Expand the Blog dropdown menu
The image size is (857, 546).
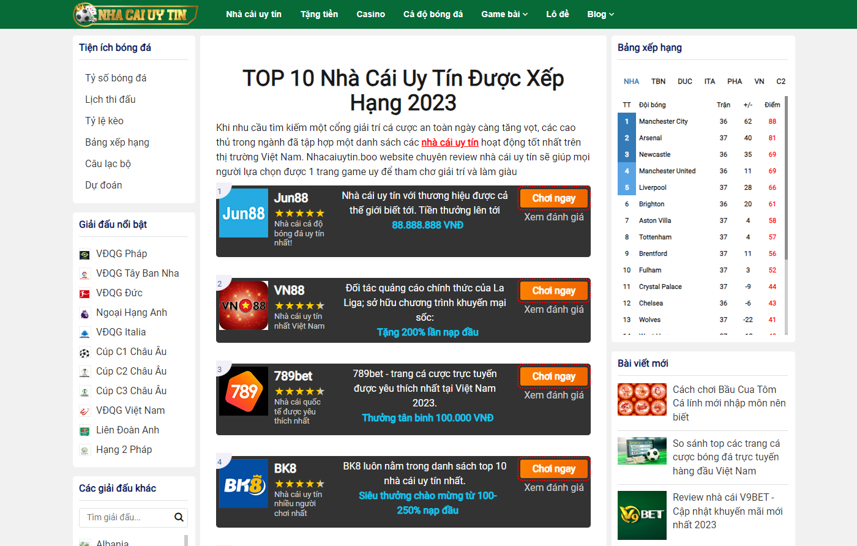600,14
